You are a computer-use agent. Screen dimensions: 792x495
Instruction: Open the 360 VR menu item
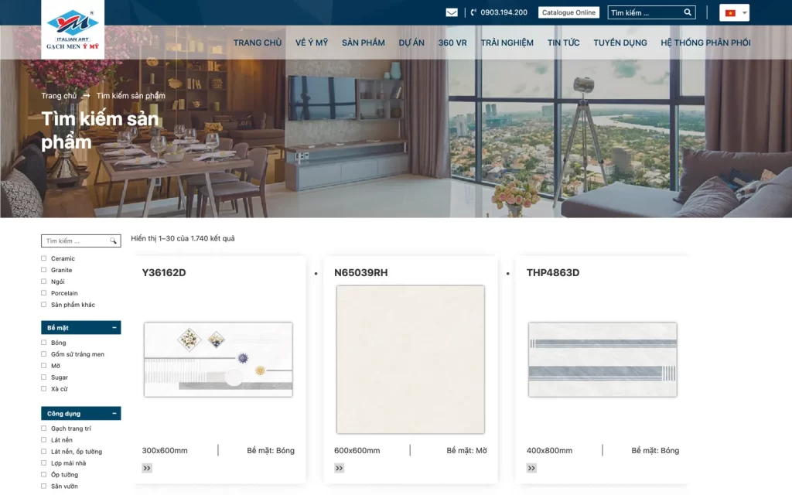[x=452, y=43]
